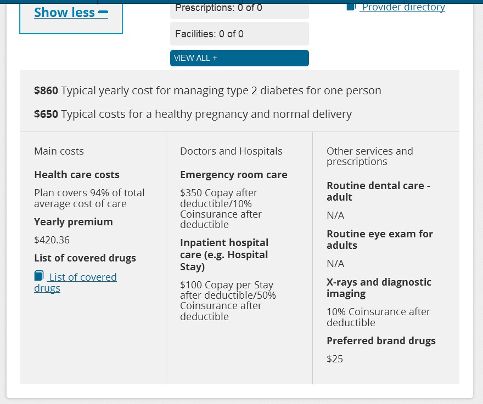This screenshot has width=483, height=404.
Task: Collapse details with the Show less link
Action: coord(64,13)
